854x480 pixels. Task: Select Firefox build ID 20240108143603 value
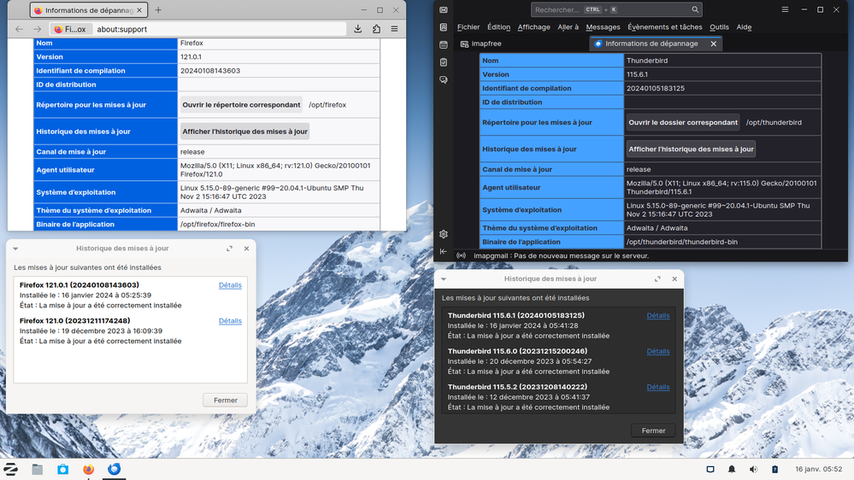pos(210,71)
